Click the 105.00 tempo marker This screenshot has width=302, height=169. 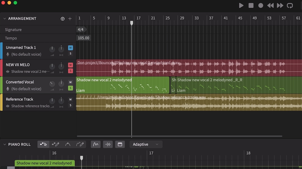(83, 38)
